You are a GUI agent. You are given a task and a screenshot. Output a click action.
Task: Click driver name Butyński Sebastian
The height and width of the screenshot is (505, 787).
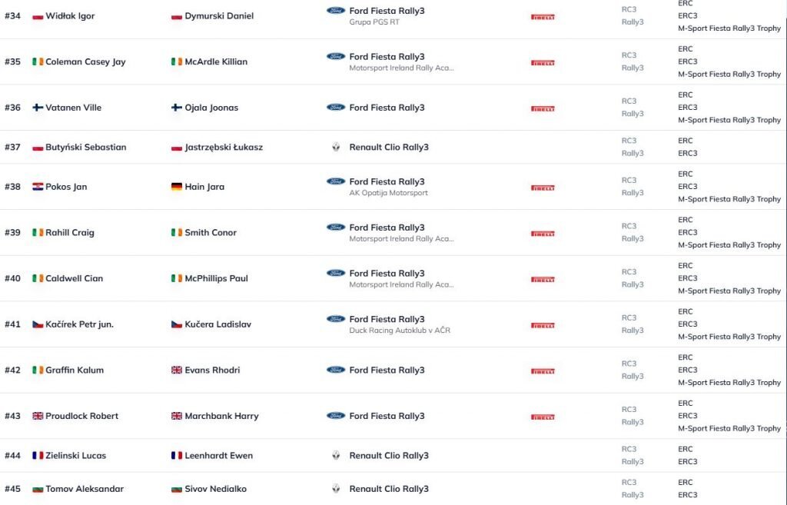85,147
